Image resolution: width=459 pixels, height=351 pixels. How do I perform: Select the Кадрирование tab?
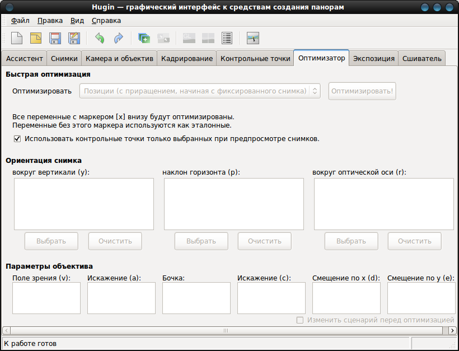(x=187, y=59)
